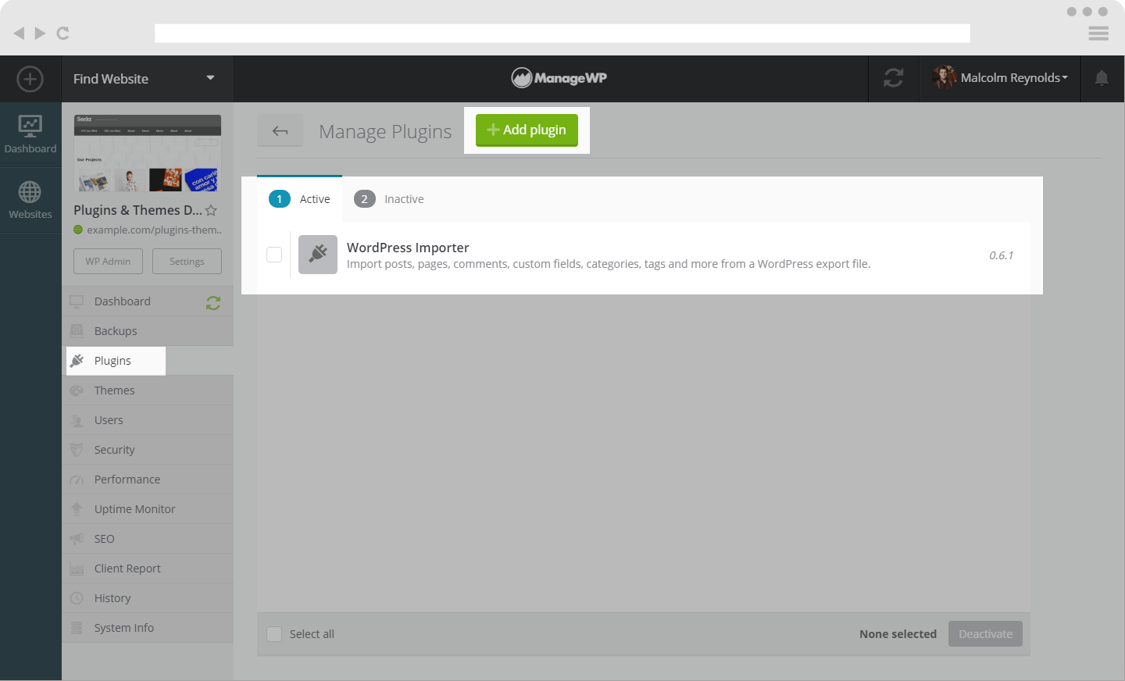The height and width of the screenshot is (681, 1125).
Task: Click the sync refresh icon in top bar
Action: tap(894, 78)
